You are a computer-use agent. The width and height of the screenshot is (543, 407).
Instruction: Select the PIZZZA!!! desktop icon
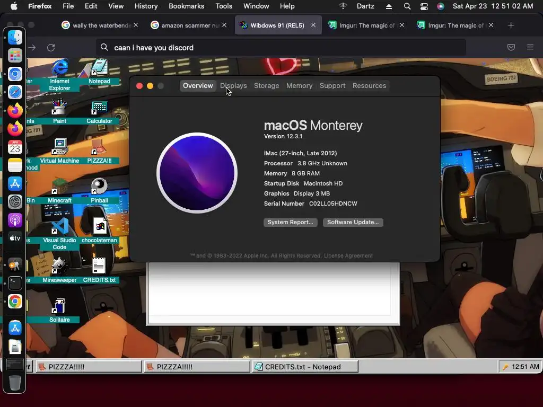pyautogui.click(x=99, y=151)
